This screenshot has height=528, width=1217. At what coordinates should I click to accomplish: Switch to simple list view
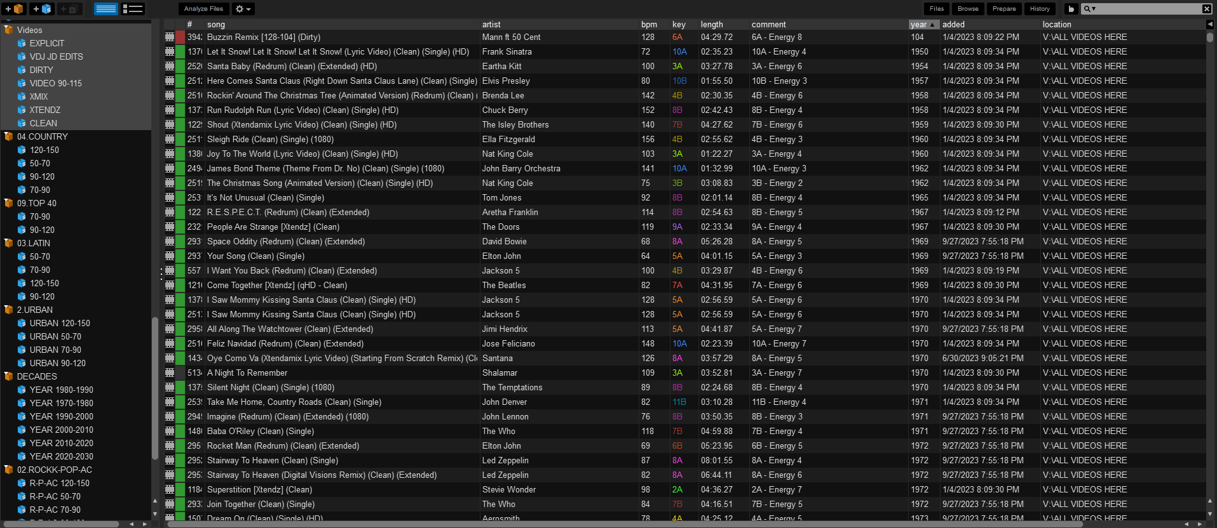[x=105, y=9]
